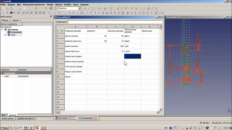Viewport: 232px width, 130px height.
Task: Open the arc tool dropdown arrow
Action: [96, 8]
